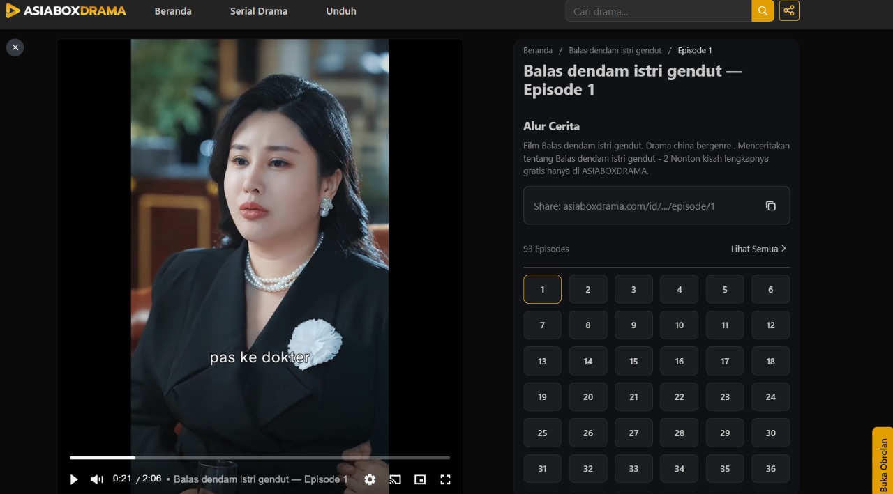The image size is (893, 494).
Task: Select episode 33 button
Action: [633, 468]
